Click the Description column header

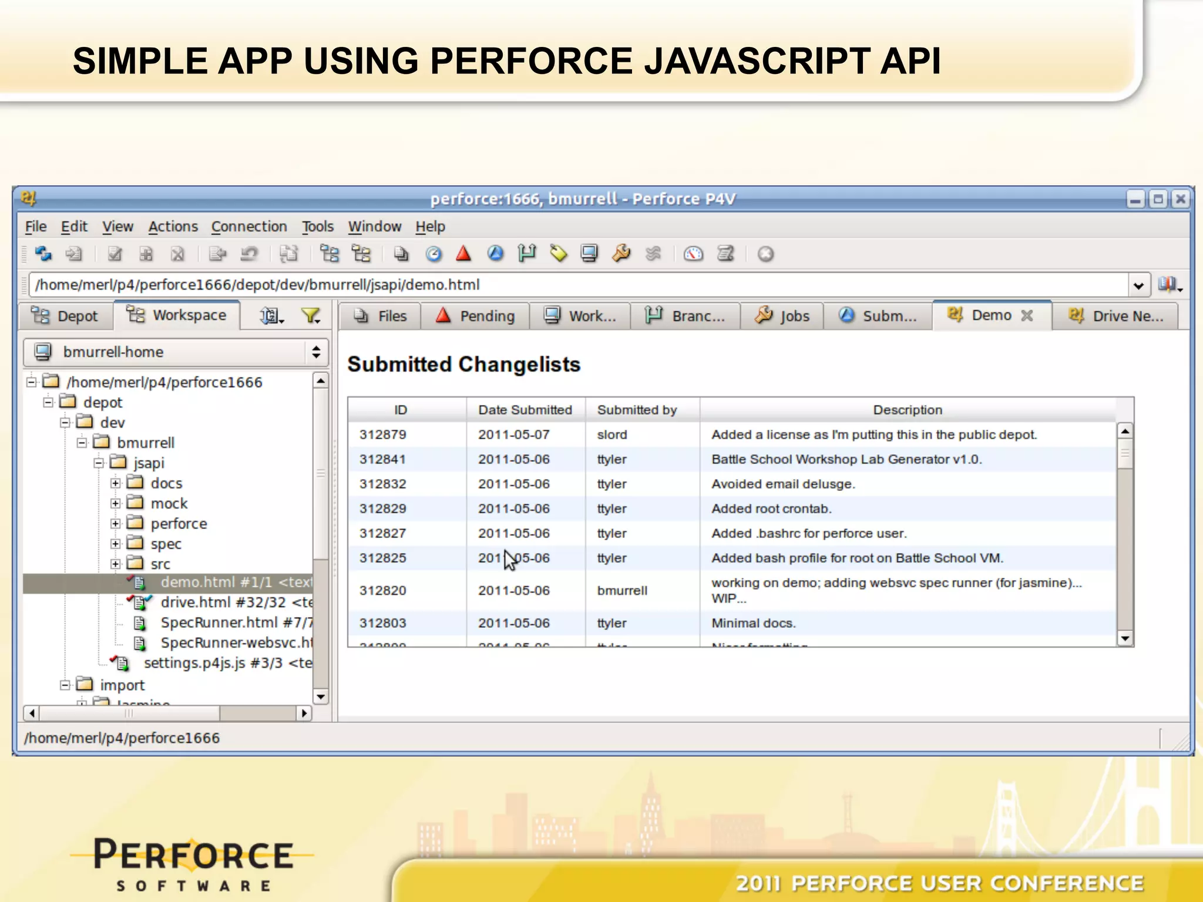coord(908,410)
